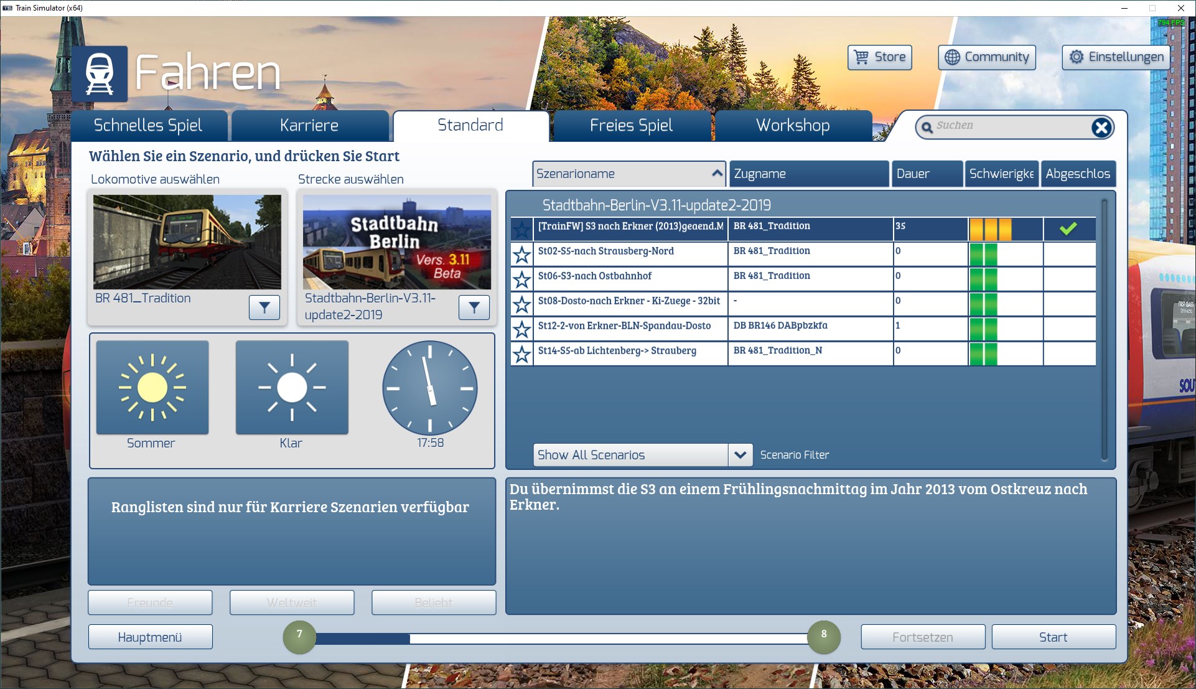Return via the Hauptmenü button
1196x689 pixels.
(150, 637)
